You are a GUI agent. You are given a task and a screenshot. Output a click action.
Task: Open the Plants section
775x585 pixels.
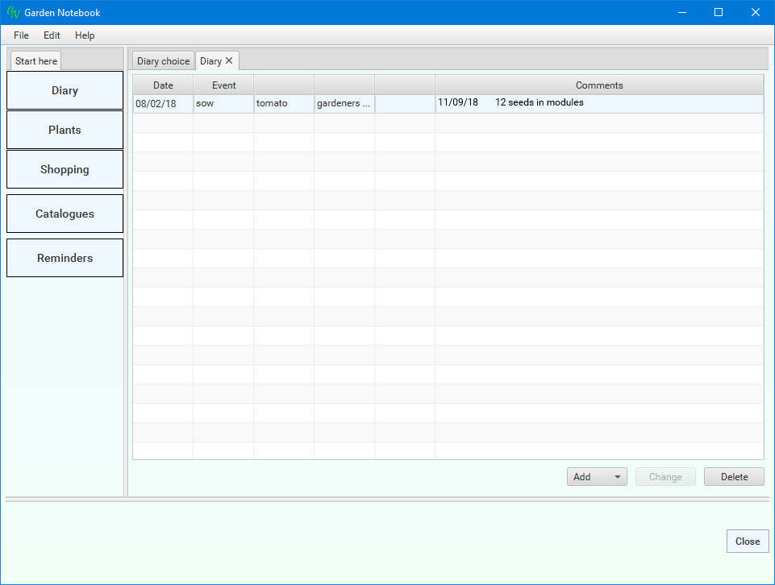65,130
